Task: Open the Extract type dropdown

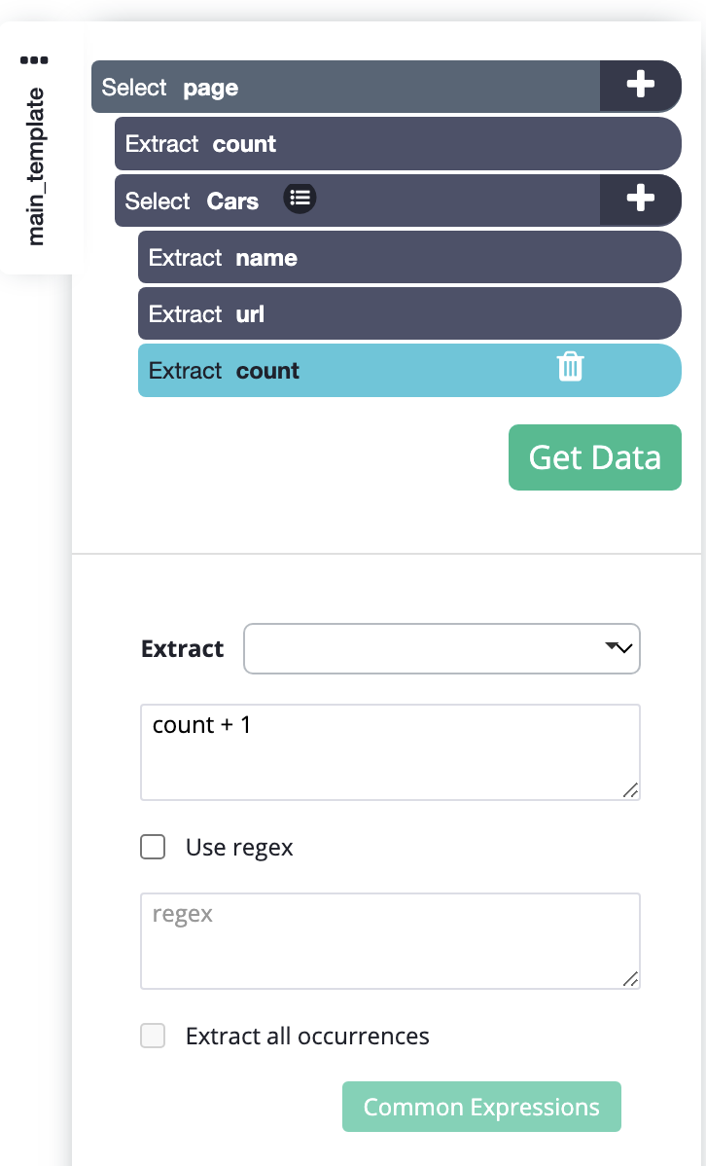Action: click(441, 648)
